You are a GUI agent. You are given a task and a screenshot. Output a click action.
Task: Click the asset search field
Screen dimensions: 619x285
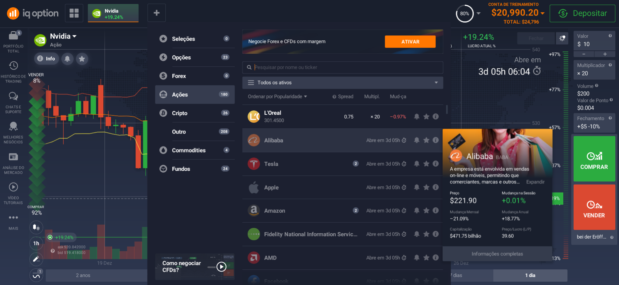(343, 67)
